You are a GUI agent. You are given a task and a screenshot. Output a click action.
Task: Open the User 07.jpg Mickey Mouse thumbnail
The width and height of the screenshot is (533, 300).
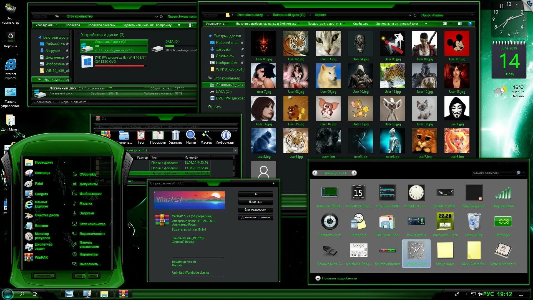pyautogui.click(x=457, y=44)
